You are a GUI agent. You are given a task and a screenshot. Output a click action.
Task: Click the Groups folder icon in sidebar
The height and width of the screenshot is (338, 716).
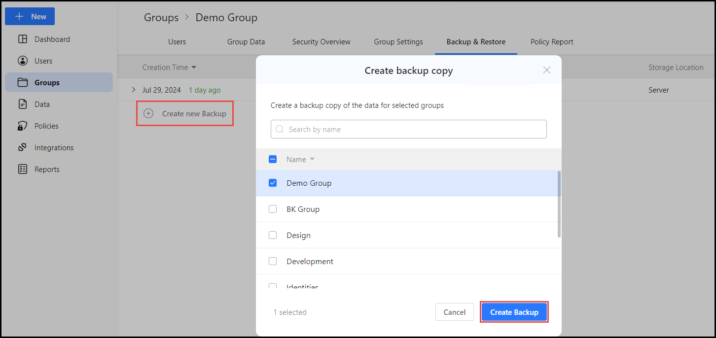(x=22, y=82)
